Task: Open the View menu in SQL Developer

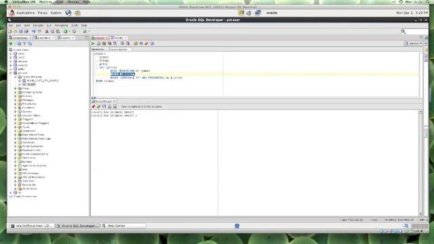Action: point(27,26)
